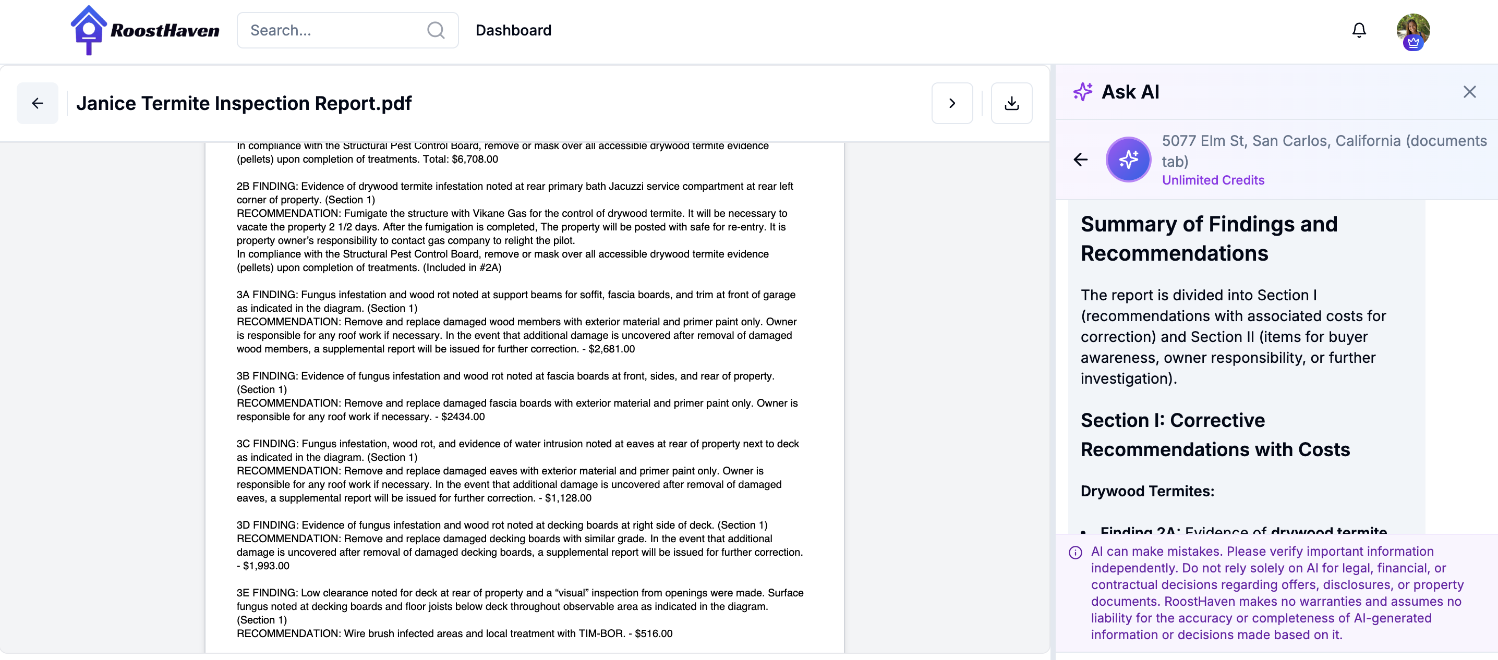Close the Ask AI panel
The height and width of the screenshot is (660, 1498).
click(1469, 92)
